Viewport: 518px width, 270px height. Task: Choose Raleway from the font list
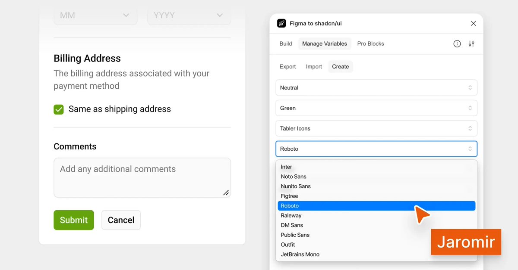click(x=376, y=215)
